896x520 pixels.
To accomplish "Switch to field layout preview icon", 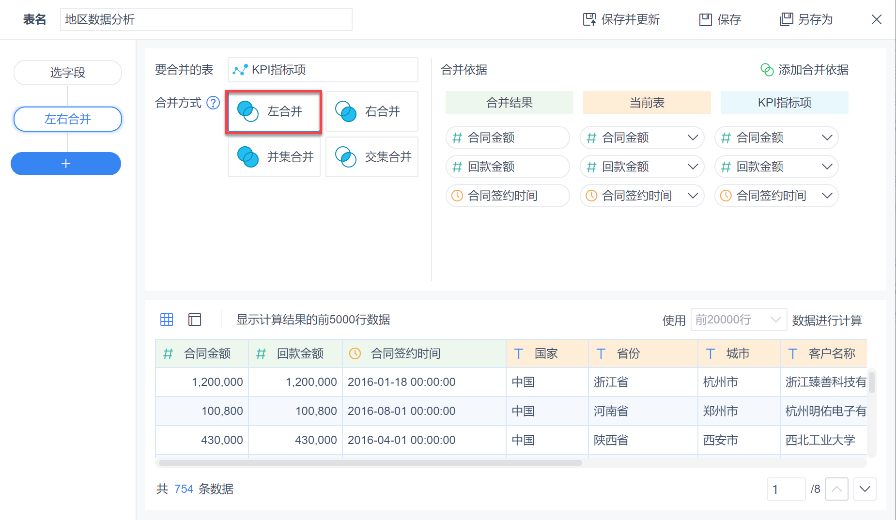I will [195, 320].
